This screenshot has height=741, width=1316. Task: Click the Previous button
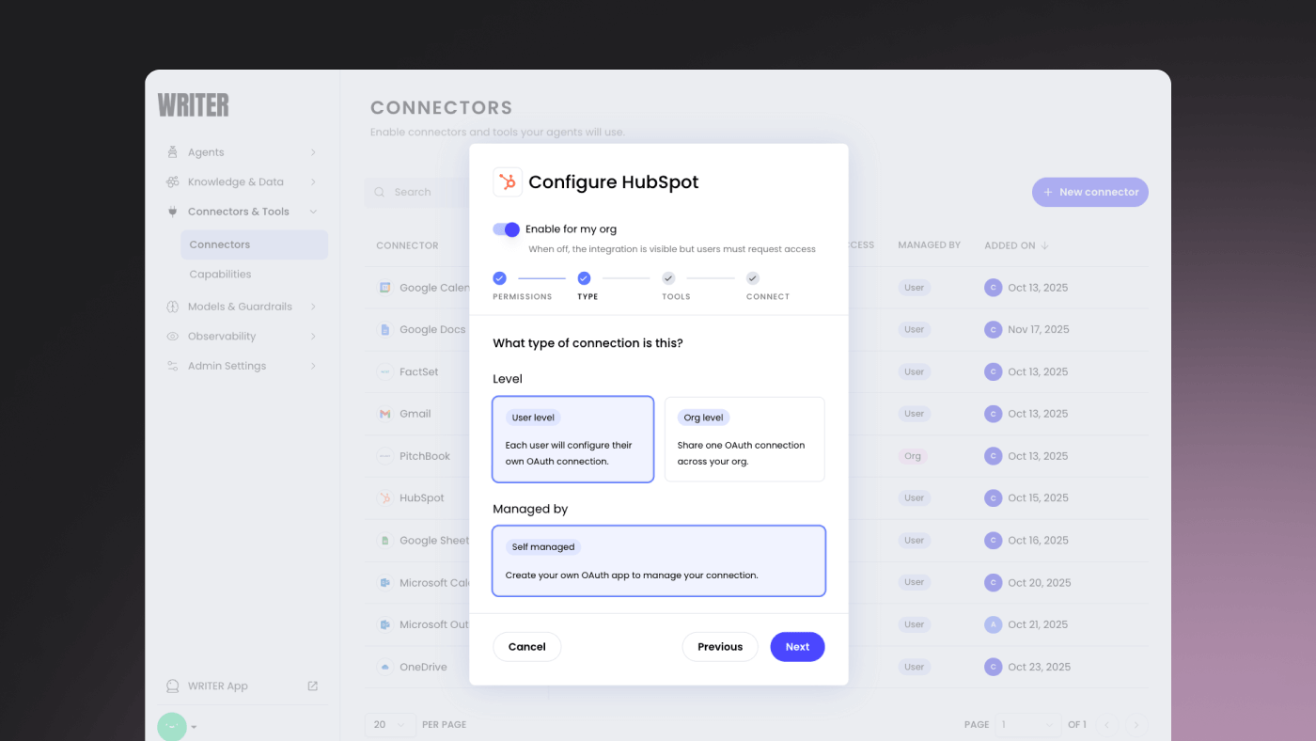(720, 647)
